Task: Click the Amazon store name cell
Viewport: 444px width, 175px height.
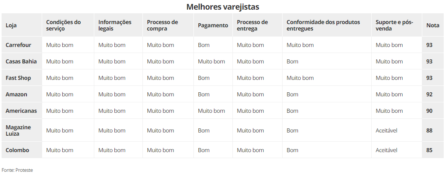Action: [x=16, y=94]
